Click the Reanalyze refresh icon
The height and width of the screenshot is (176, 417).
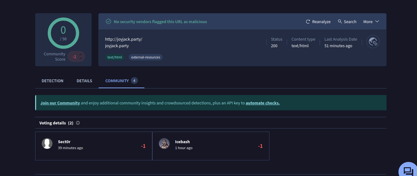(308, 22)
